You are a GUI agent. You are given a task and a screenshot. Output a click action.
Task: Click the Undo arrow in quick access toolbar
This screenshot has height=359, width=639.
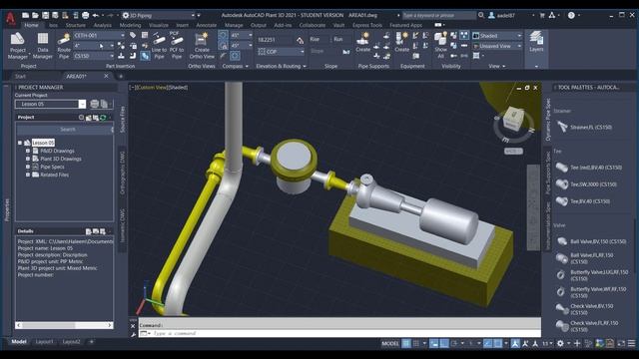(x=96, y=15)
